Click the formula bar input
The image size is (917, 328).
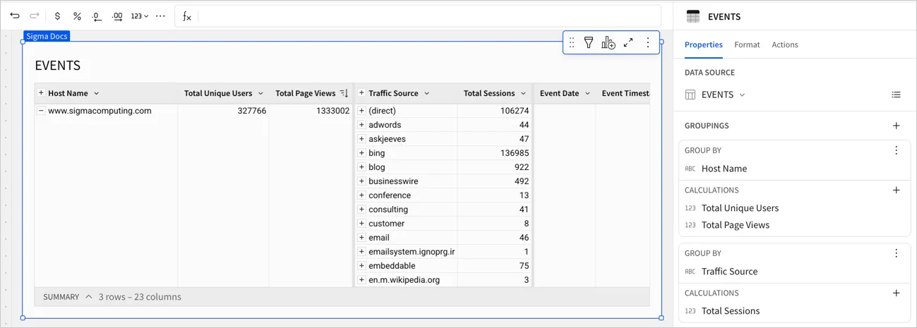click(428, 16)
